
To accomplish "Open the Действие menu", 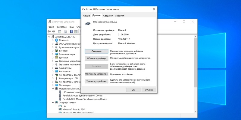I will (x=61, y=27).
